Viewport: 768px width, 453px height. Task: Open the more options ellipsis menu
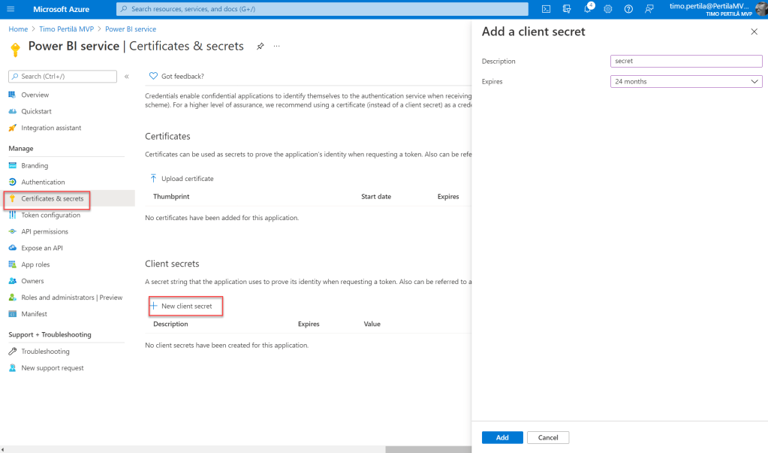(x=277, y=47)
